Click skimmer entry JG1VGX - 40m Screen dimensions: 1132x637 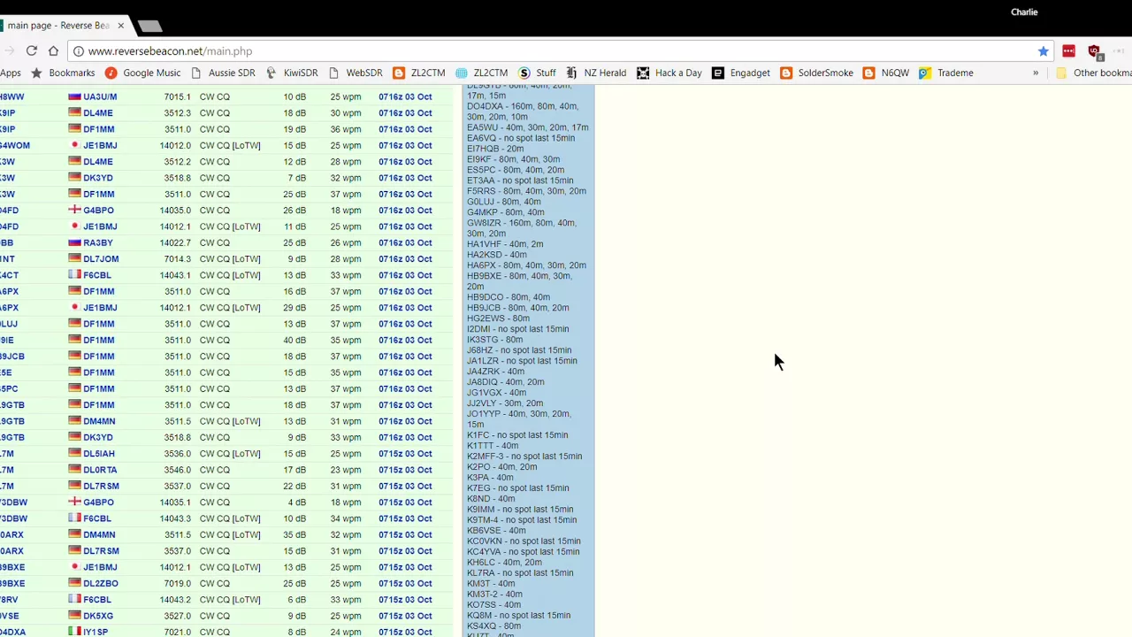click(x=496, y=393)
